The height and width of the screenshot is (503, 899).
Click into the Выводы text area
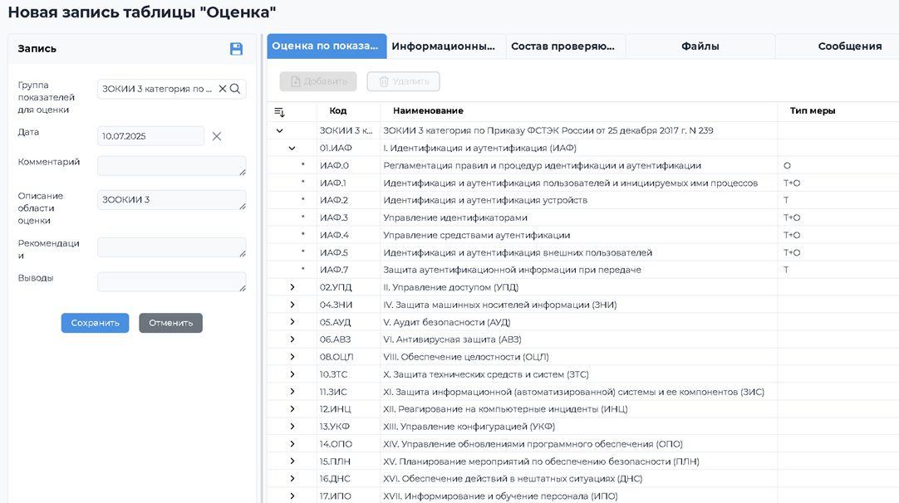tap(172, 282)
